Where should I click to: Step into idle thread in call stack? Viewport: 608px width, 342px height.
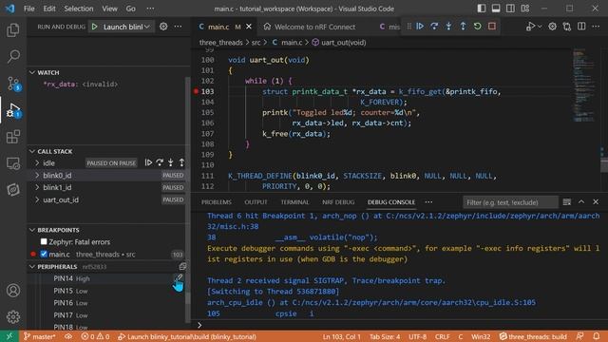coord(171,162)
